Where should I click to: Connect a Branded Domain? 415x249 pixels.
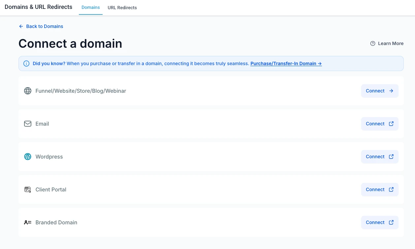point(380,222)
